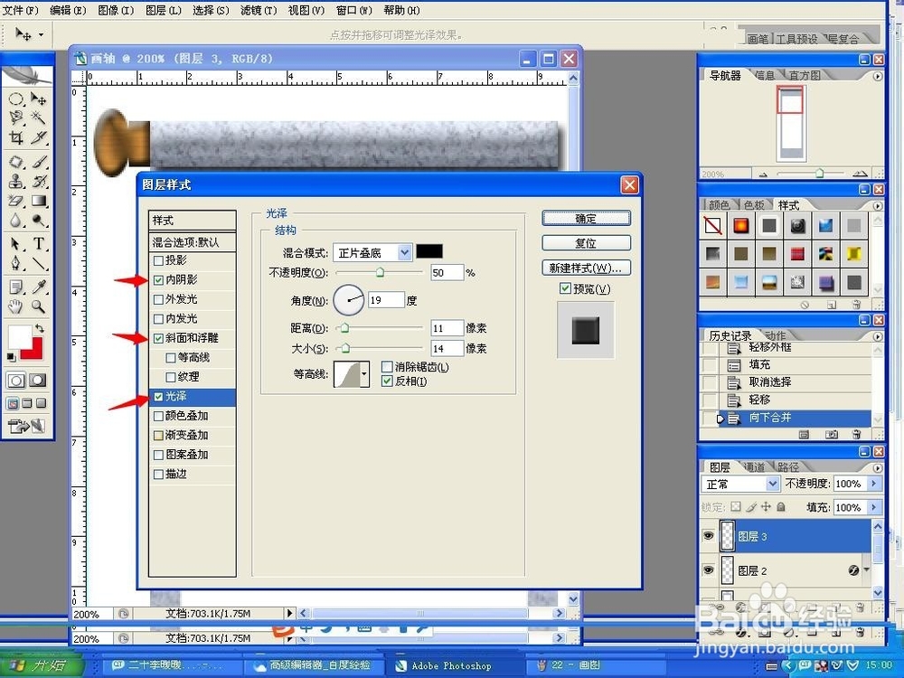Open the 图层(L) layer menu

(163, 10)
